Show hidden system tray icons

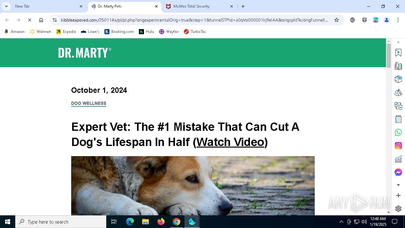pos(341,222)
